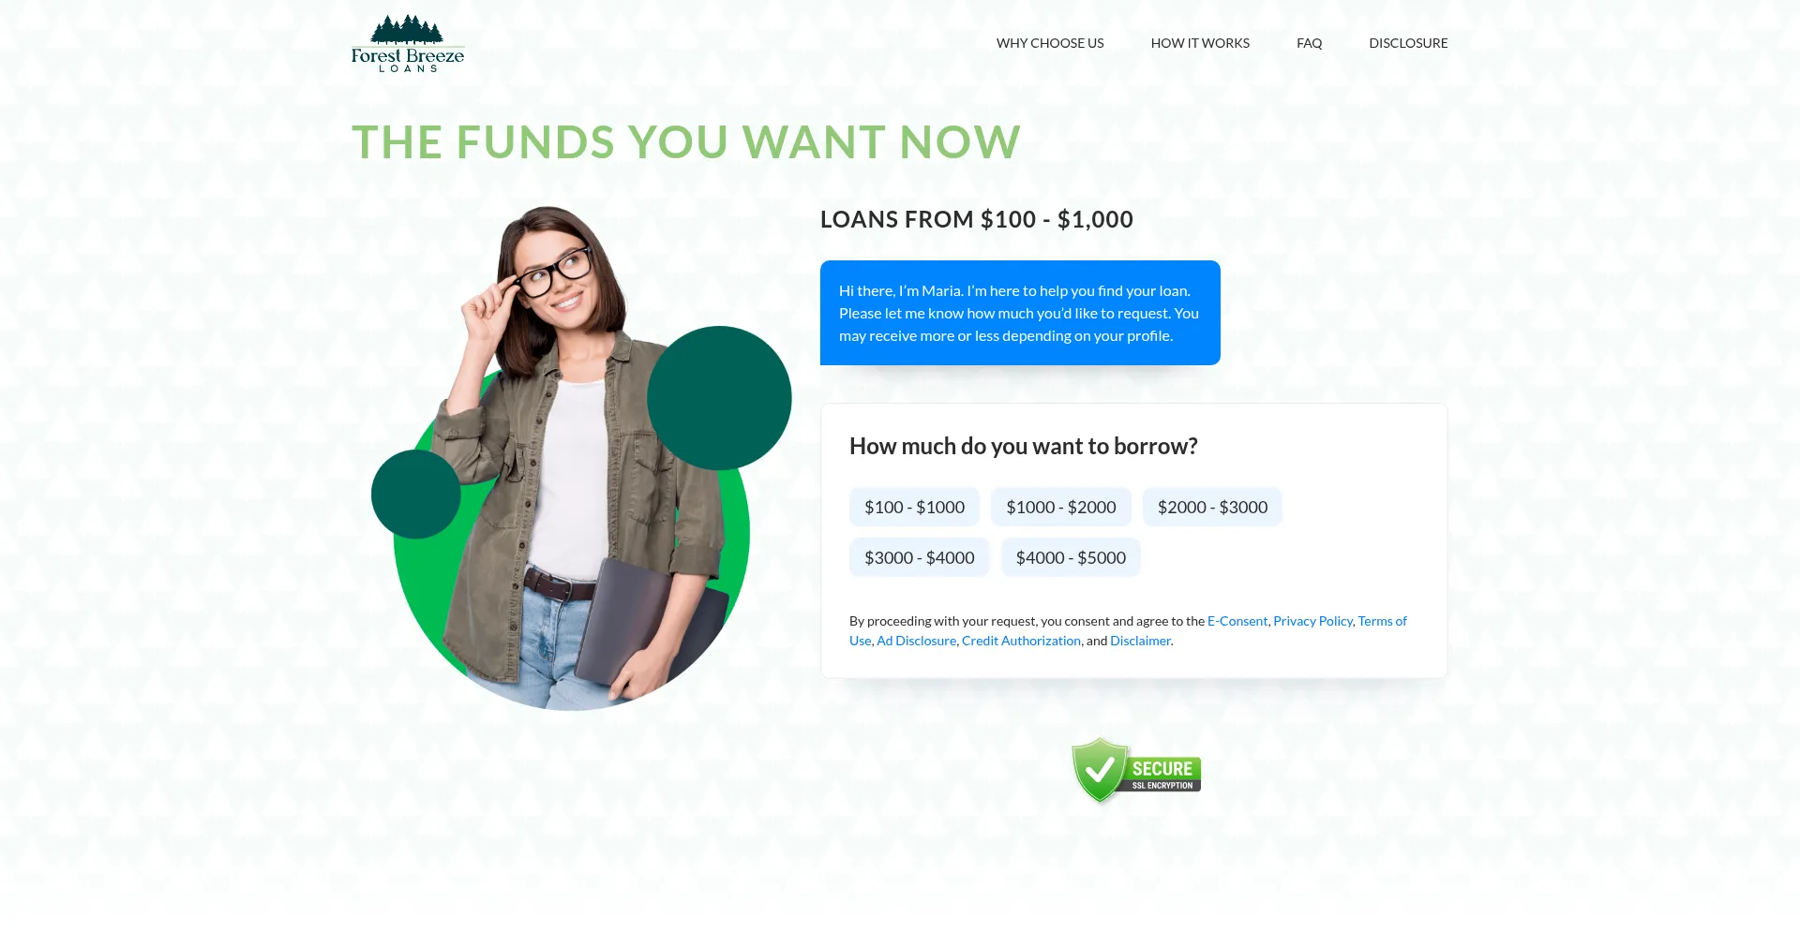1800x930 pixels.
Task: Click the Funds You Want Now headline
Action: click(685, 142)
